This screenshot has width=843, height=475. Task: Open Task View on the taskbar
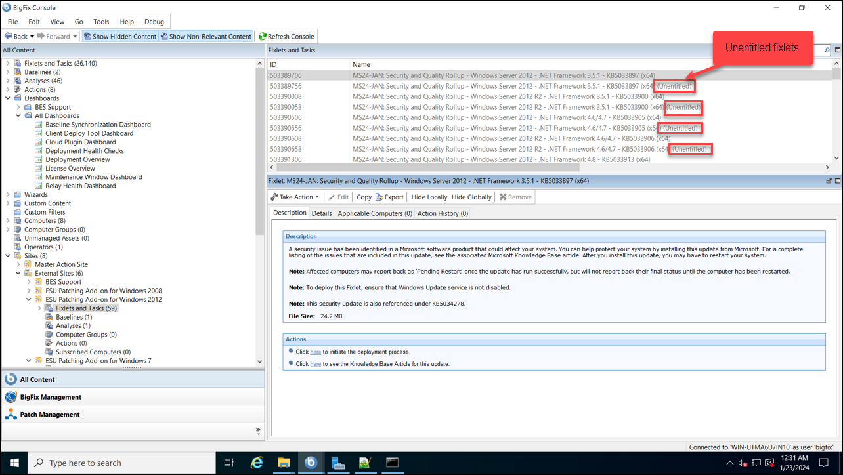[228, 463]
